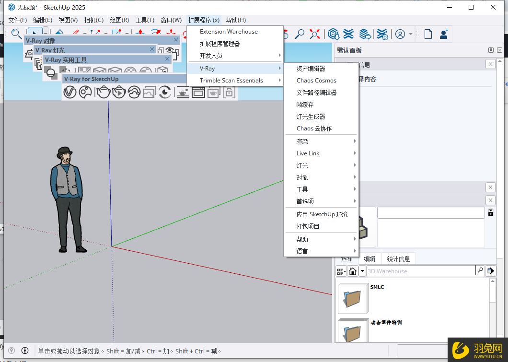Close the V-Ray 实用工具 toolbar
Screen dimensions: 508x362
tap(167, 58)
